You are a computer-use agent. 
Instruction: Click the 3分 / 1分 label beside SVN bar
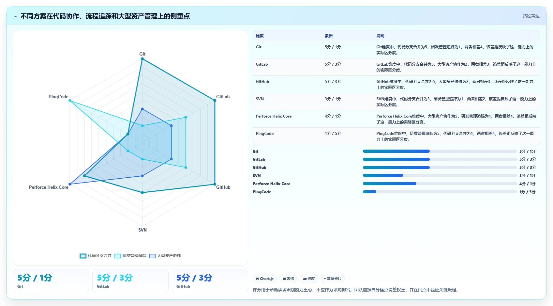coord(527,175)
